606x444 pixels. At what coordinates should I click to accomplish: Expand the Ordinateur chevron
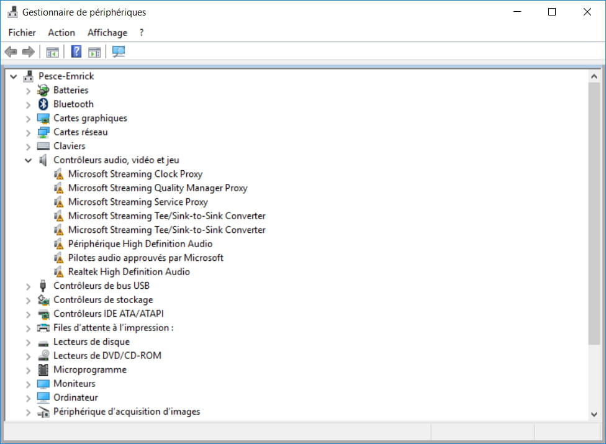pos(28,398)
